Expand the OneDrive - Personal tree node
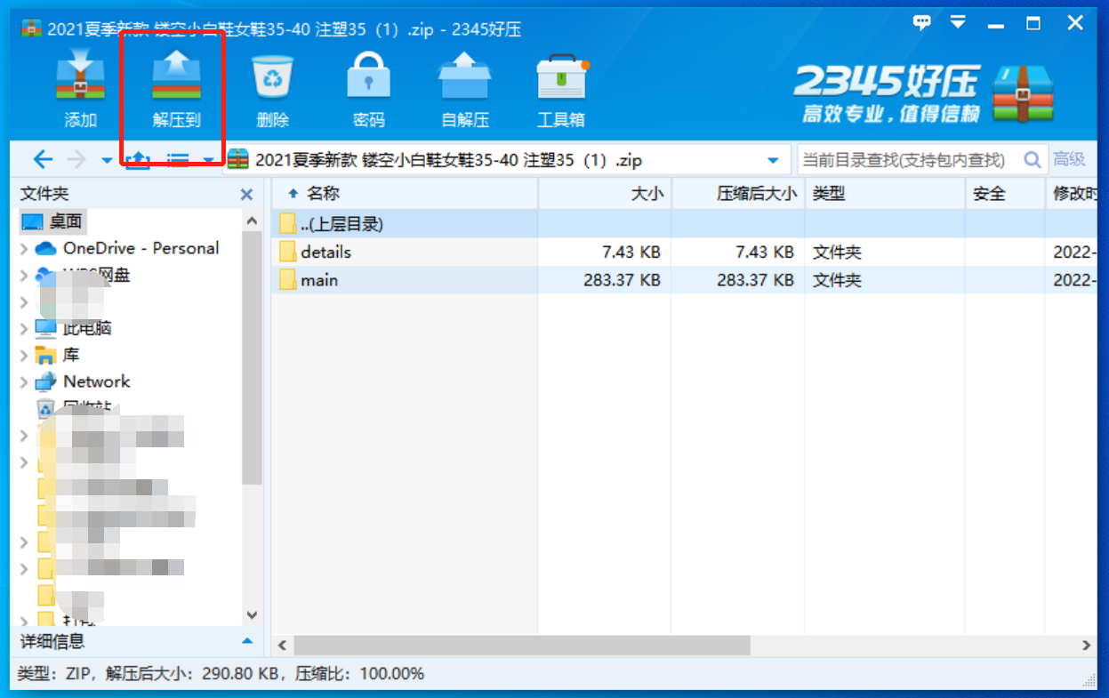This screenshot has width=1109, height=698. coord(24,249)
